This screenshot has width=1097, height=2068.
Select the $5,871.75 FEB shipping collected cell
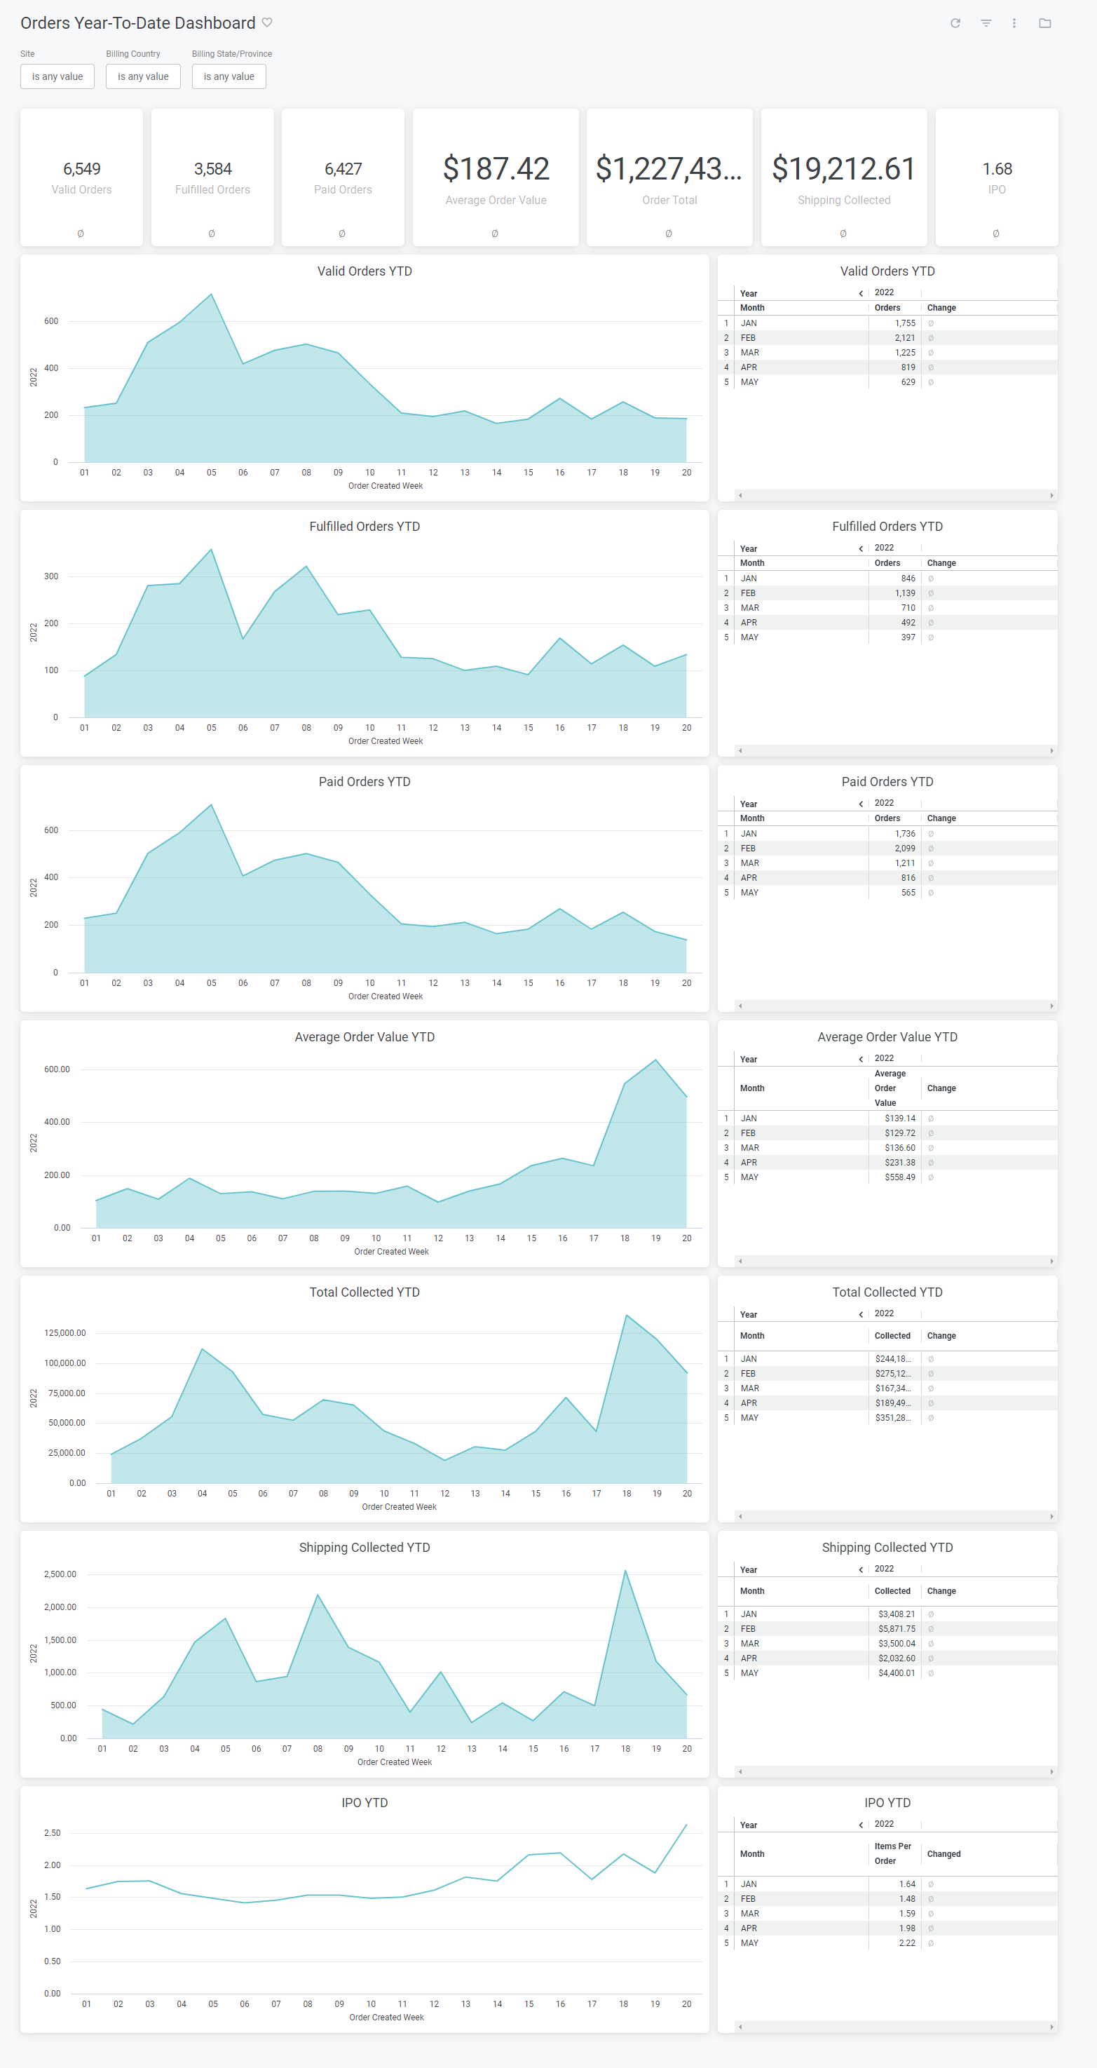point(894,1629)
